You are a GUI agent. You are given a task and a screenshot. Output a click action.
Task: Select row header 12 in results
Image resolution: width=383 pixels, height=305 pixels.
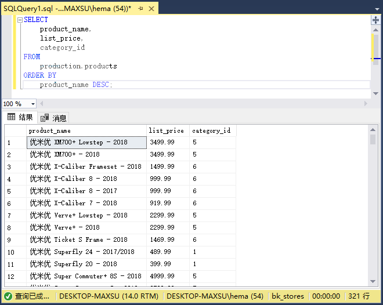(16, 277)
